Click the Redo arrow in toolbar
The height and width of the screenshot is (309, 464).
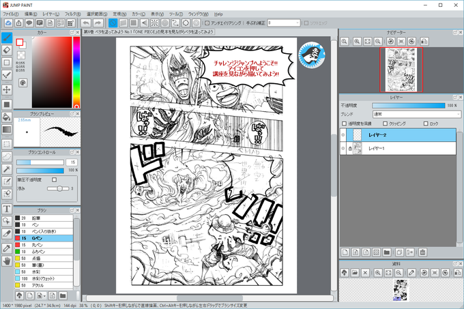(98, 23)
